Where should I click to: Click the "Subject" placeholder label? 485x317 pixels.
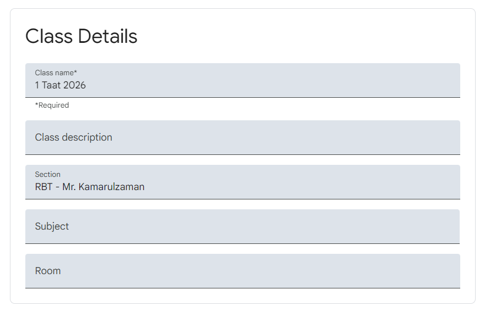pos(52,226)
